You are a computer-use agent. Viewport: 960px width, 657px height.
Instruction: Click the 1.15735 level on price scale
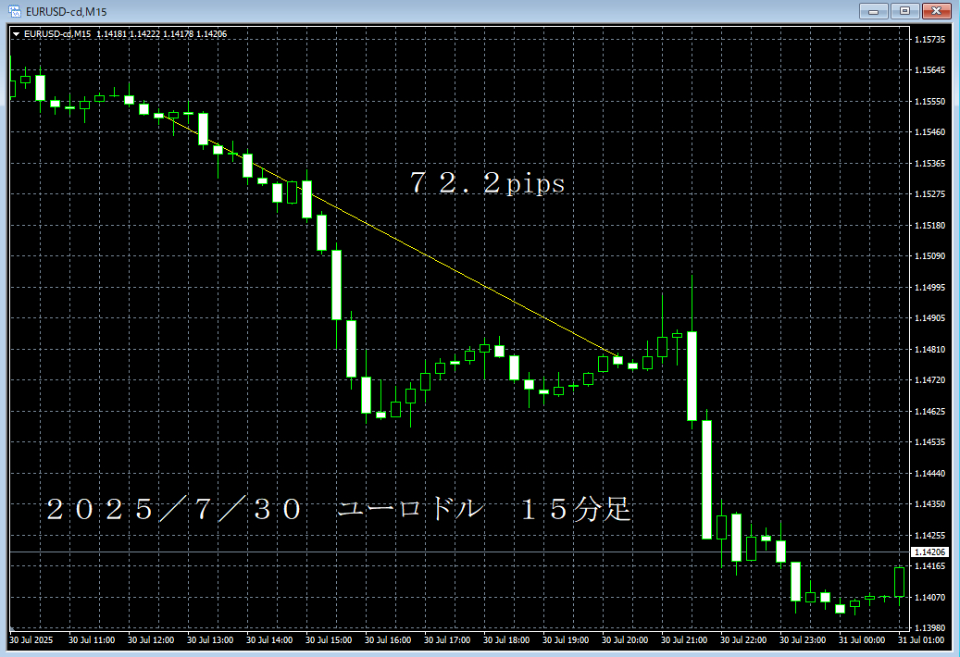(x=929, y=40)
